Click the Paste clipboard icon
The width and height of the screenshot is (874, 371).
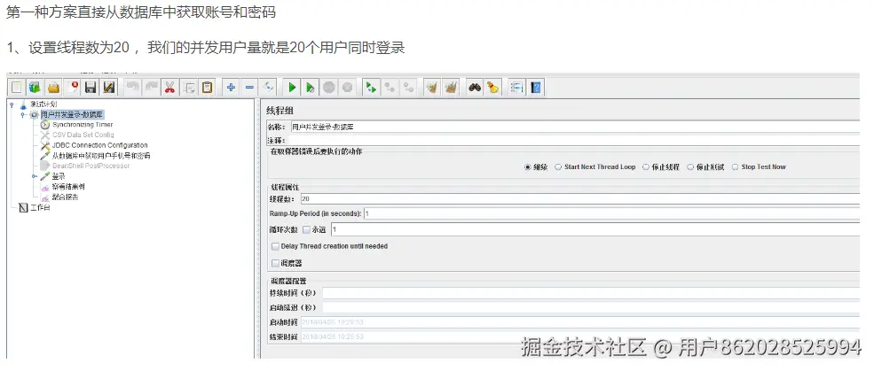(208, 88)
